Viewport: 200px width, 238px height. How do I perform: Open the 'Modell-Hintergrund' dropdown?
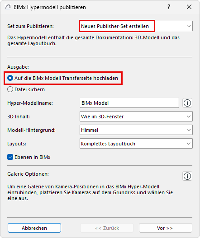(136, 130)
